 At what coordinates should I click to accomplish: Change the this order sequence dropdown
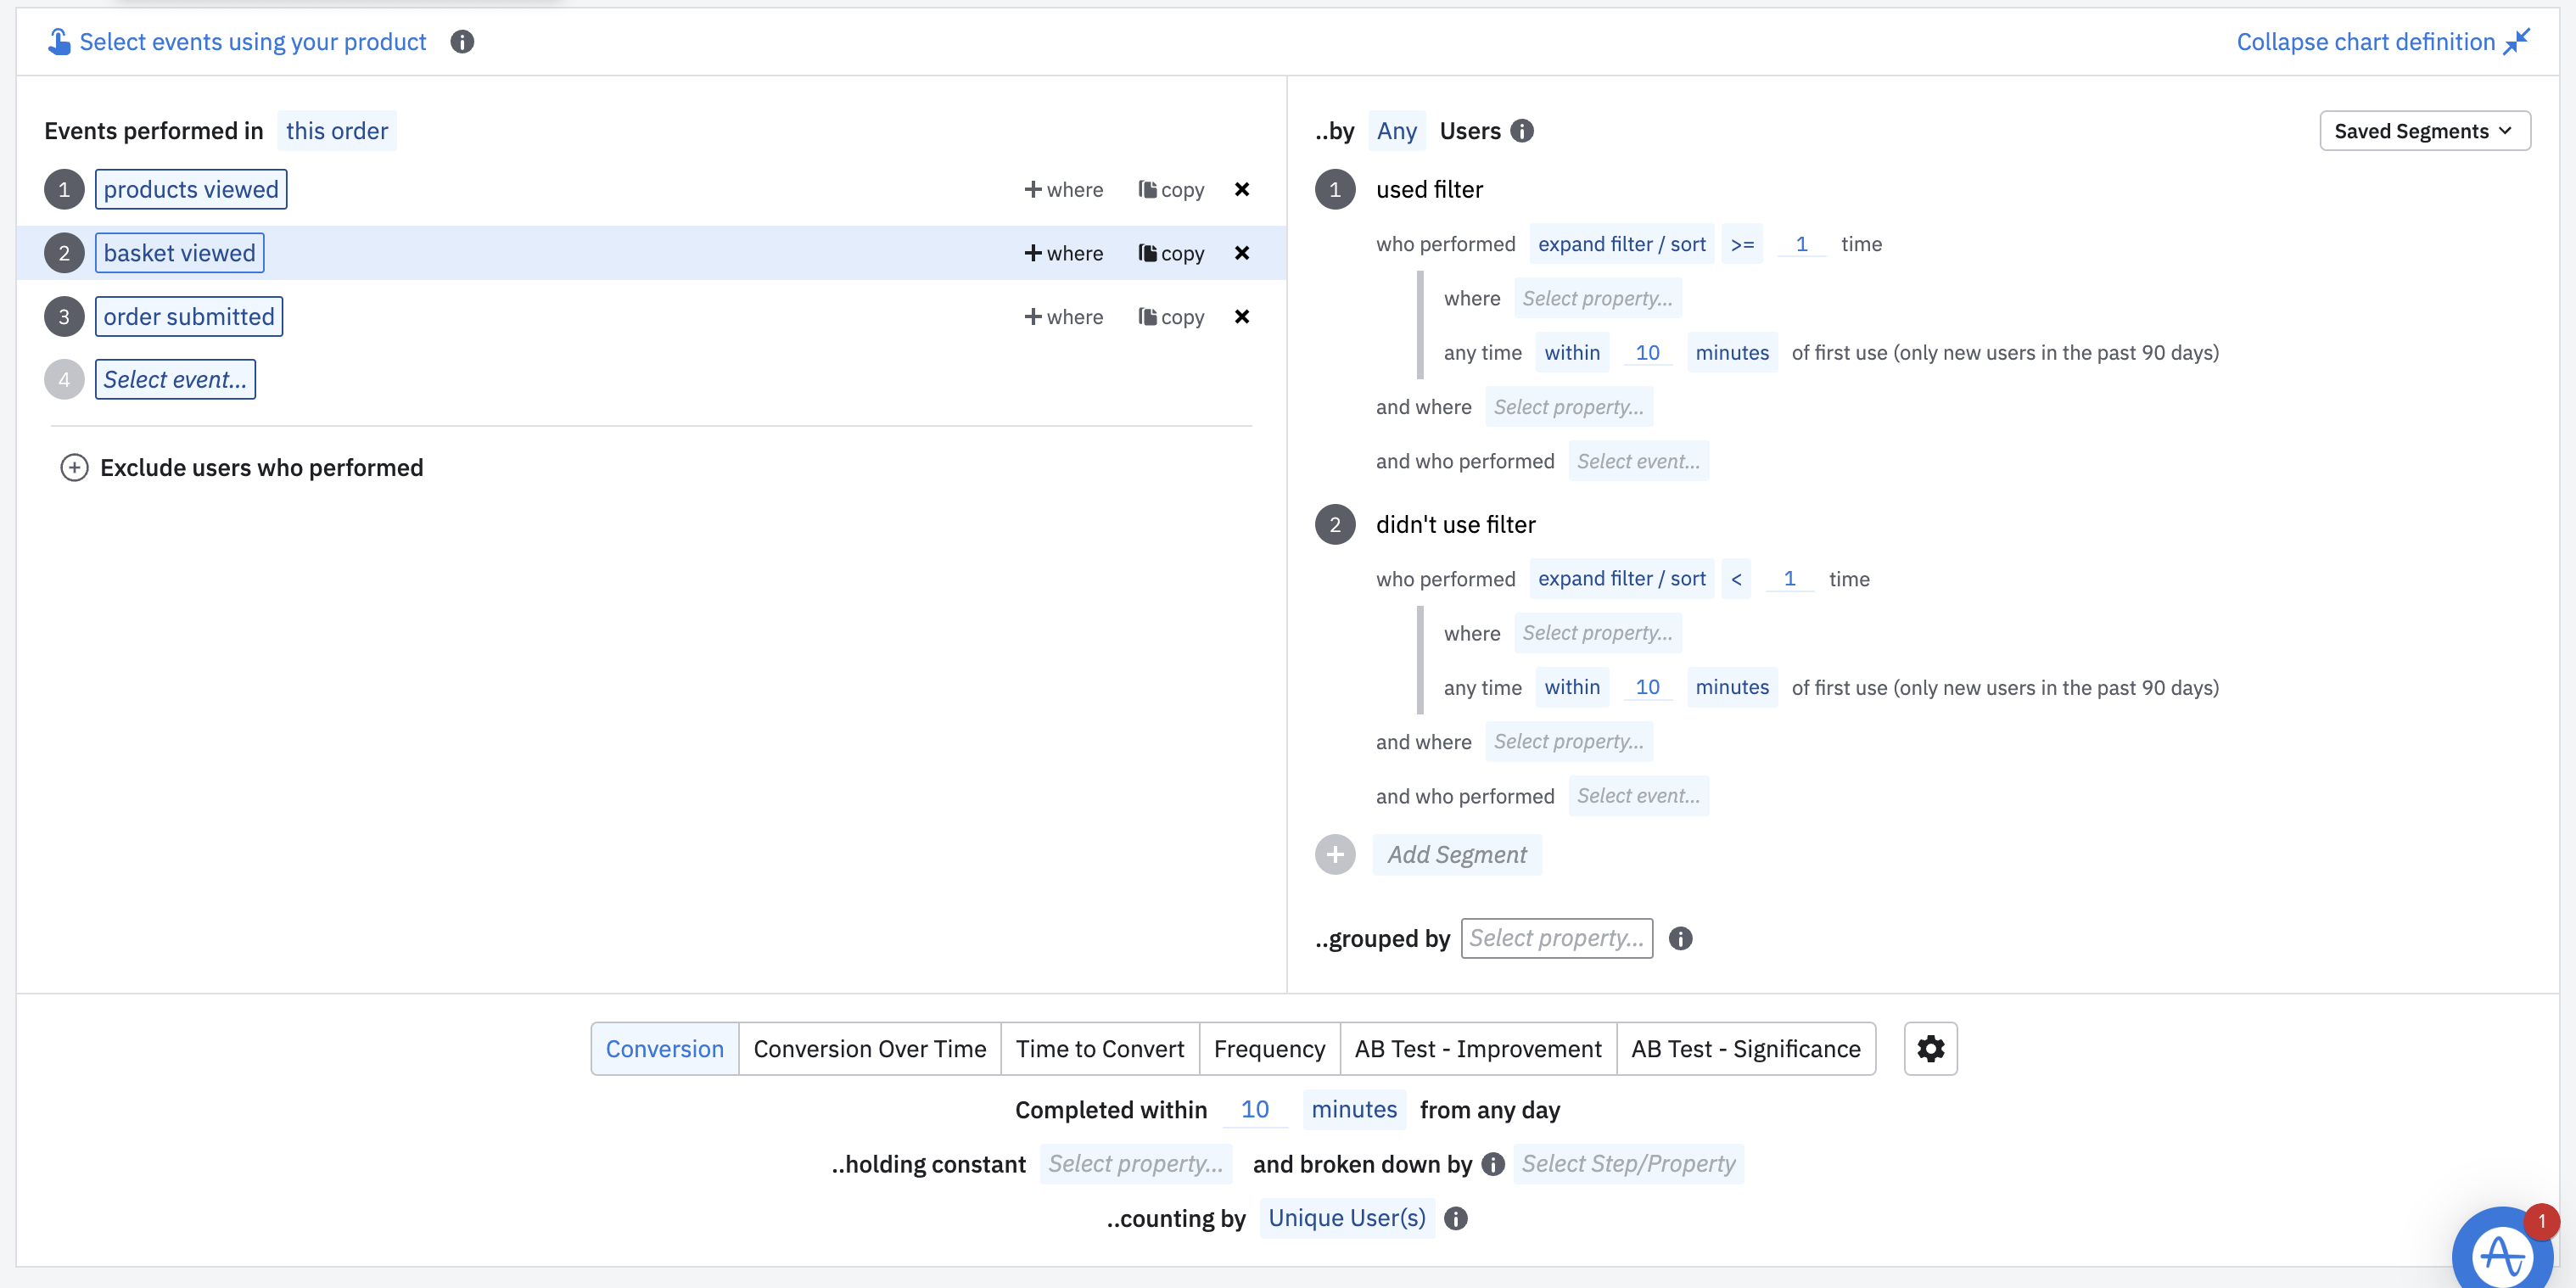(336, 131)
